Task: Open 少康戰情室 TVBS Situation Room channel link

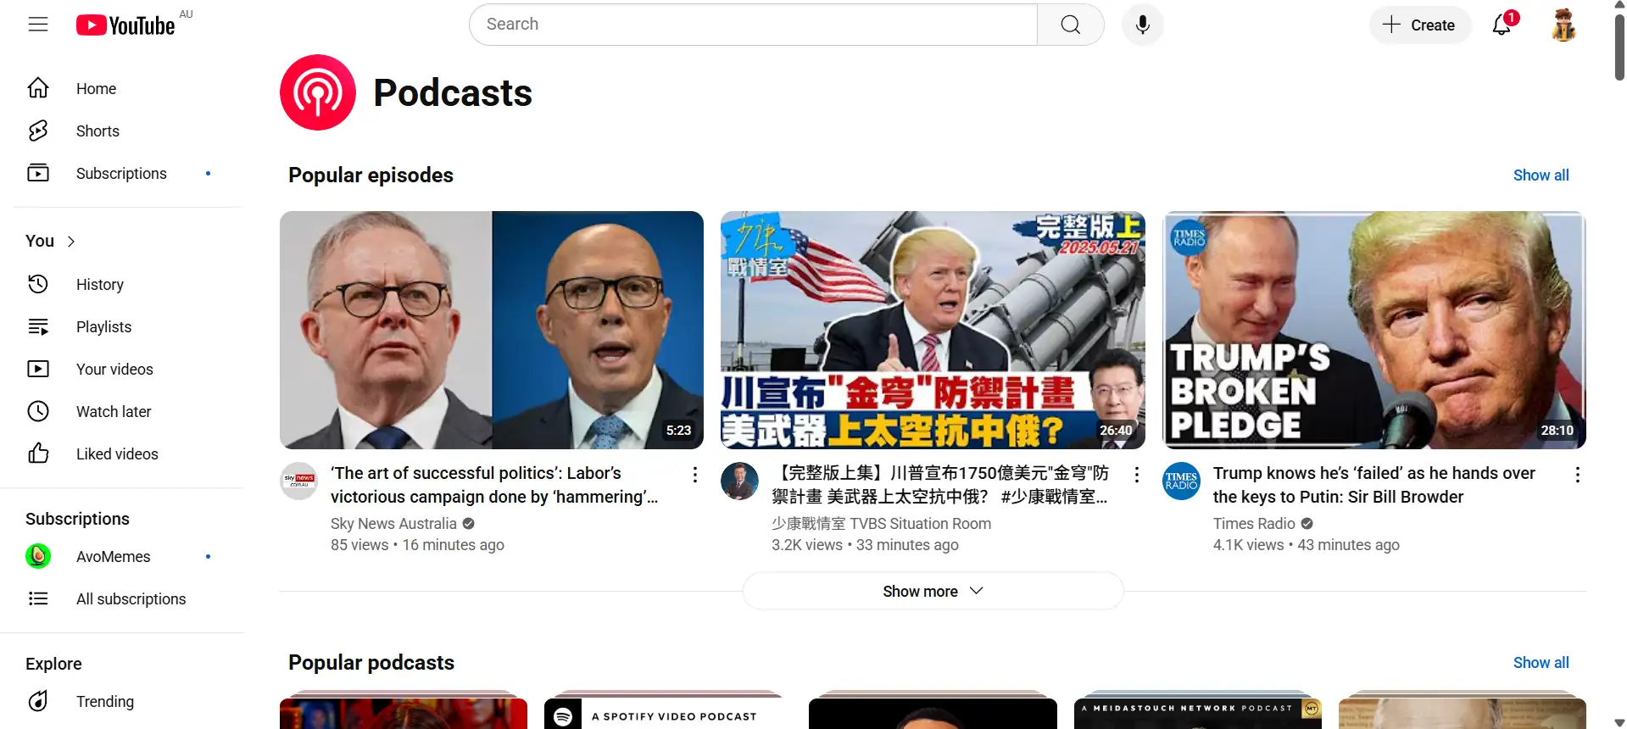Action: [881, 523]
